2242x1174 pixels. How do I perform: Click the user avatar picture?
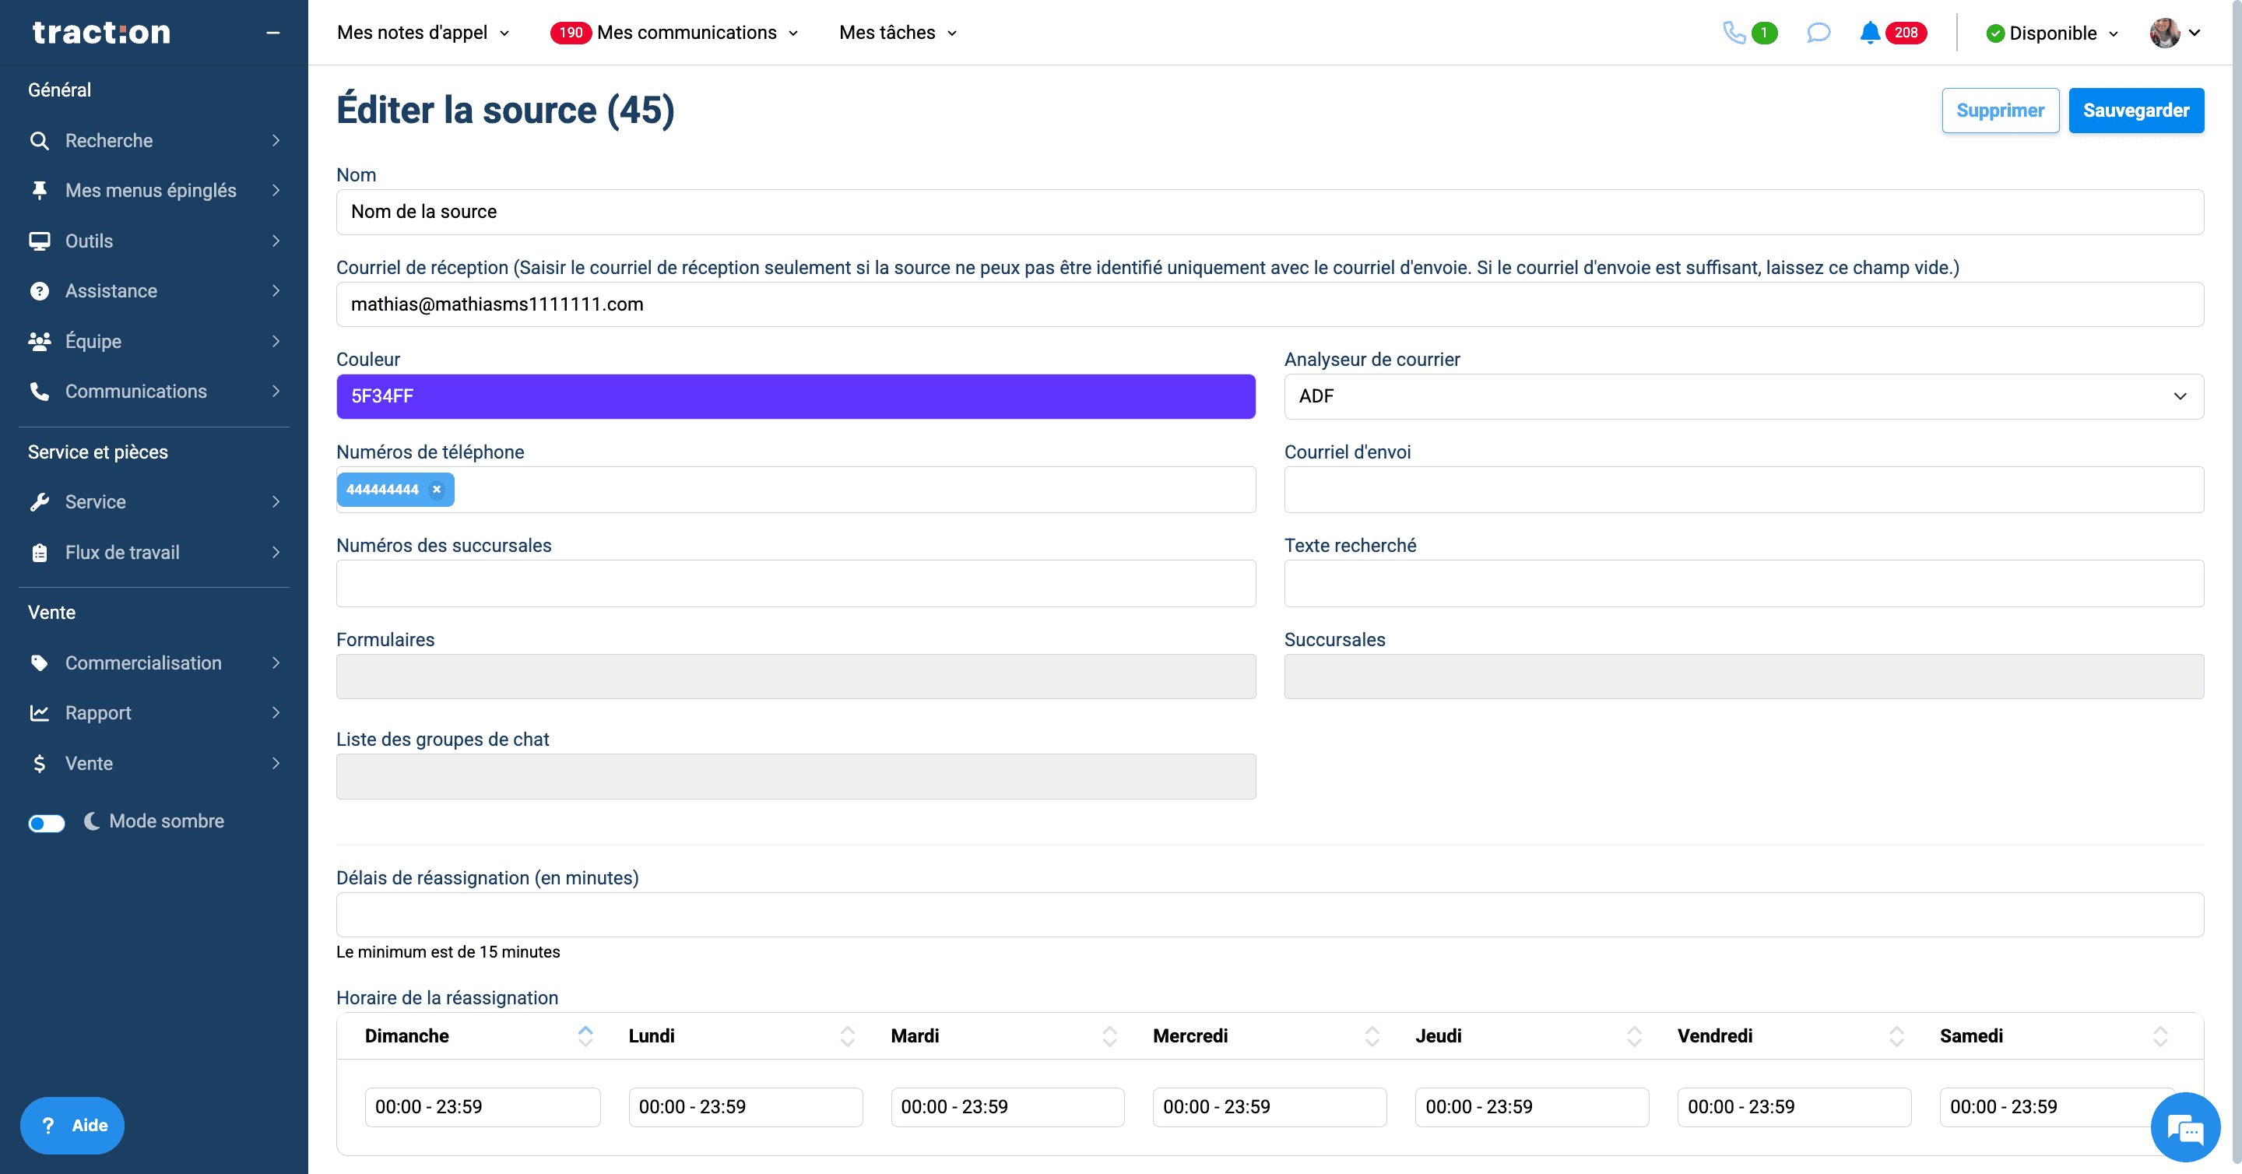[x=2164, y=32]
